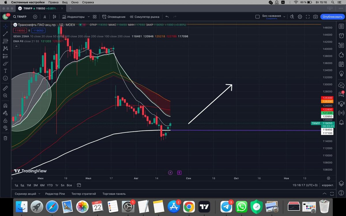Click the корректировка adjust toggle
Screen dimensions: 346x216
point(328,185)
